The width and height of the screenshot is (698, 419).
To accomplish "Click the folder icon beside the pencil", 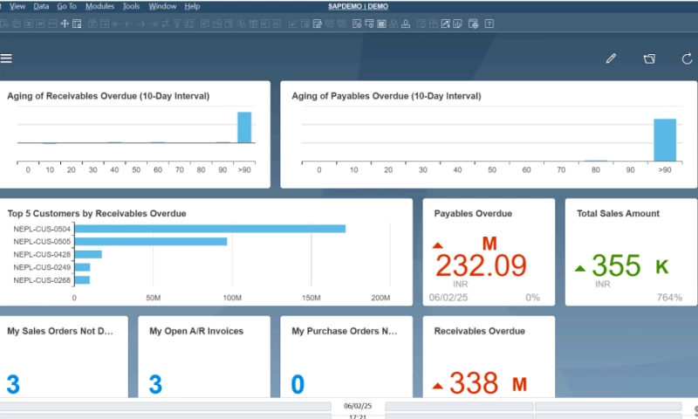I will [x=649, y=58].
